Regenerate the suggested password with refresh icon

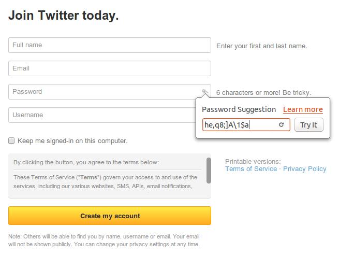[x=281, y=124]
